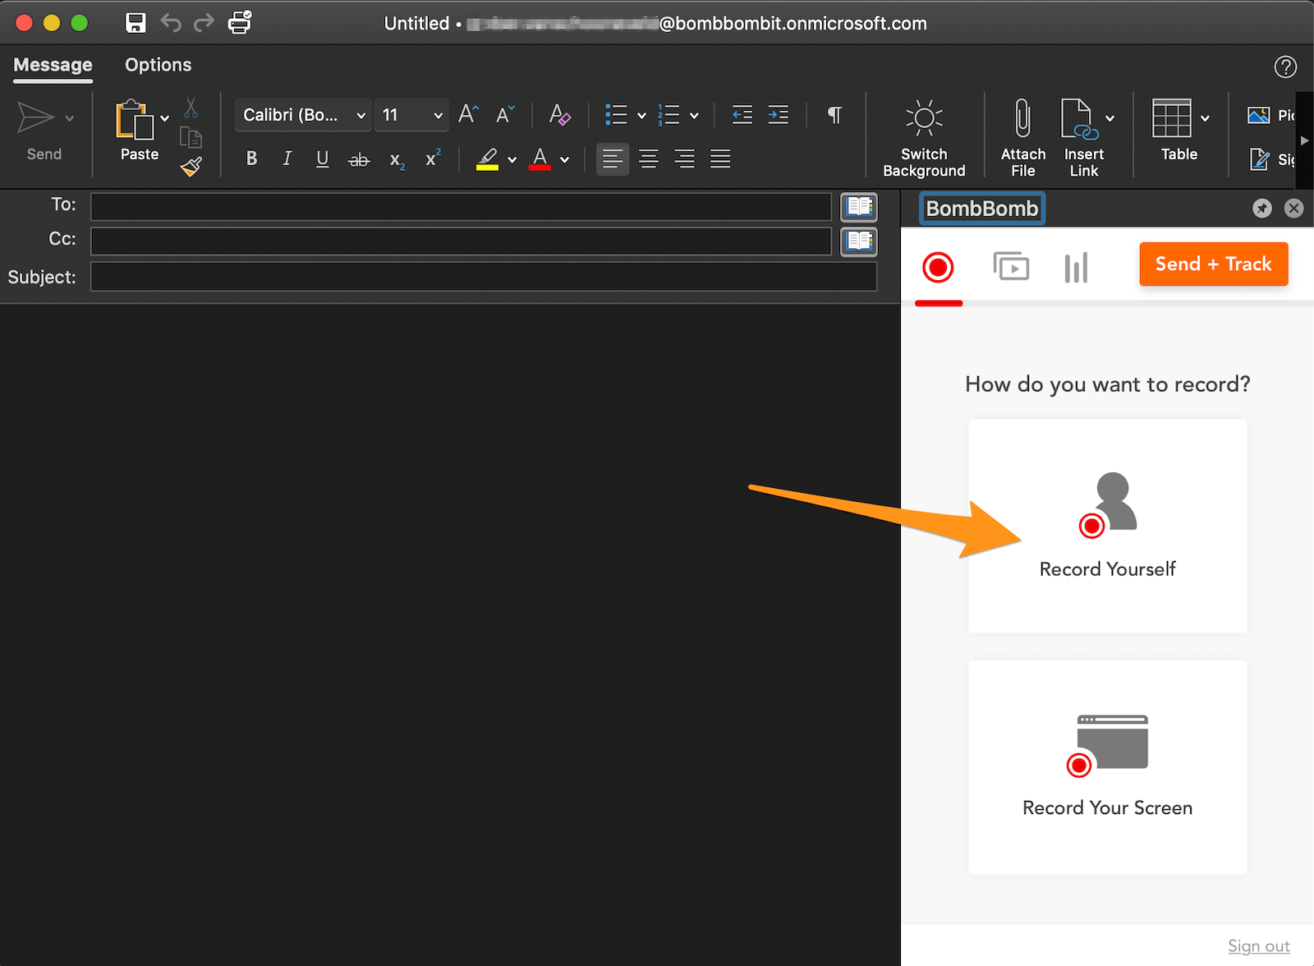Image resolution: width=1314 pixels, height=966 pixels.
Task: Increase indent of the paragraph
Action: click(x=779, y=115)
